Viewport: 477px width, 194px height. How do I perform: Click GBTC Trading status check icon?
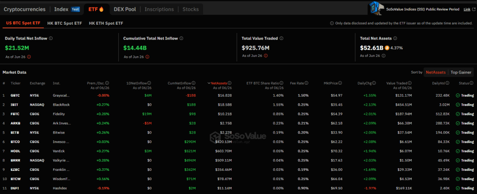[x=458, y=95]
